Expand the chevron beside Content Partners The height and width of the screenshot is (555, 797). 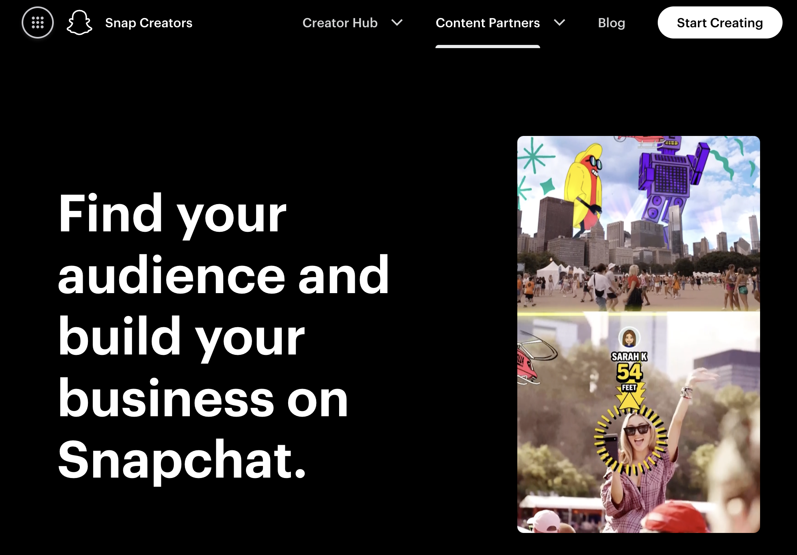[559, 23]
